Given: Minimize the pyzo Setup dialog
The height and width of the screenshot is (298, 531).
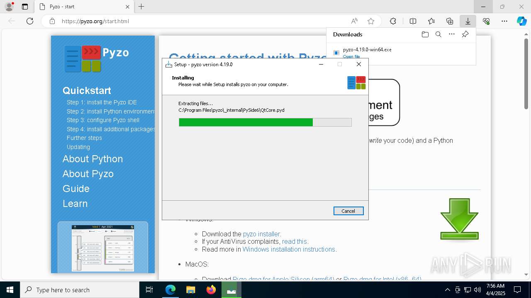Looking at the screenshot, I should tap(321, 64).
